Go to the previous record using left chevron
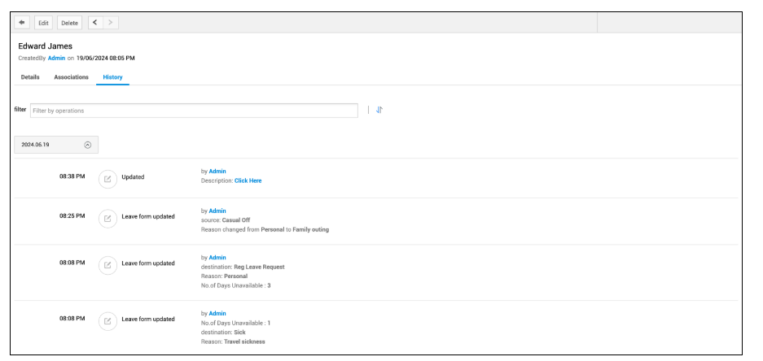Viewport: 763px width, 361px height. coord(95,23)
